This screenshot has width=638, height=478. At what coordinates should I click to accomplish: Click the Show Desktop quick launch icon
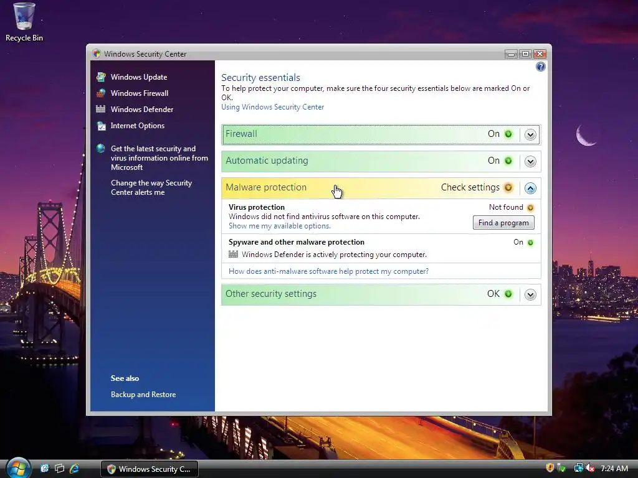pos(45,469)
